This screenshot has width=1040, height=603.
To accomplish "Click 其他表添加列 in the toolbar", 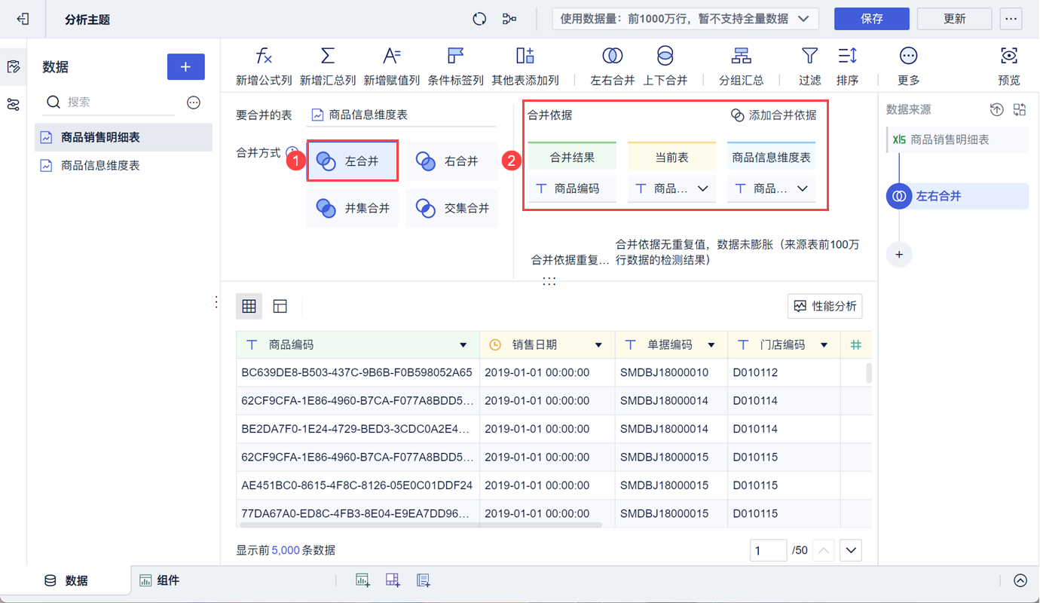I will (525, 66).
